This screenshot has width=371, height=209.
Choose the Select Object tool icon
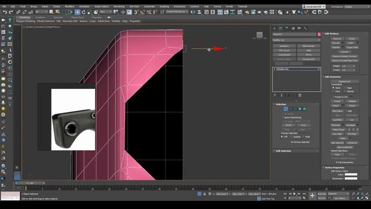tap(52, 12)
